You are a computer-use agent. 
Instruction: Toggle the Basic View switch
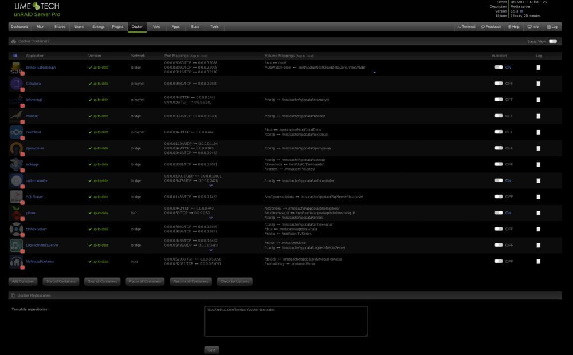(553, 41)
